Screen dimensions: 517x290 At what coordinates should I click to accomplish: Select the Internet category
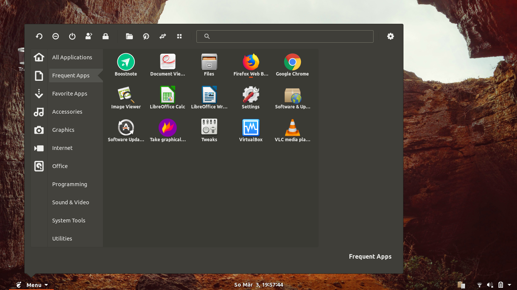tap(76, 148)
